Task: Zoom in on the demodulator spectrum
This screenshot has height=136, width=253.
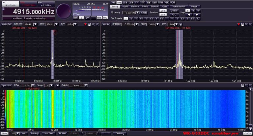Action: coord(247,24)
